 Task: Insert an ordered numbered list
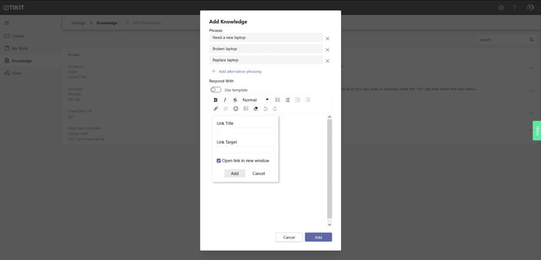[x=287, y=100]
